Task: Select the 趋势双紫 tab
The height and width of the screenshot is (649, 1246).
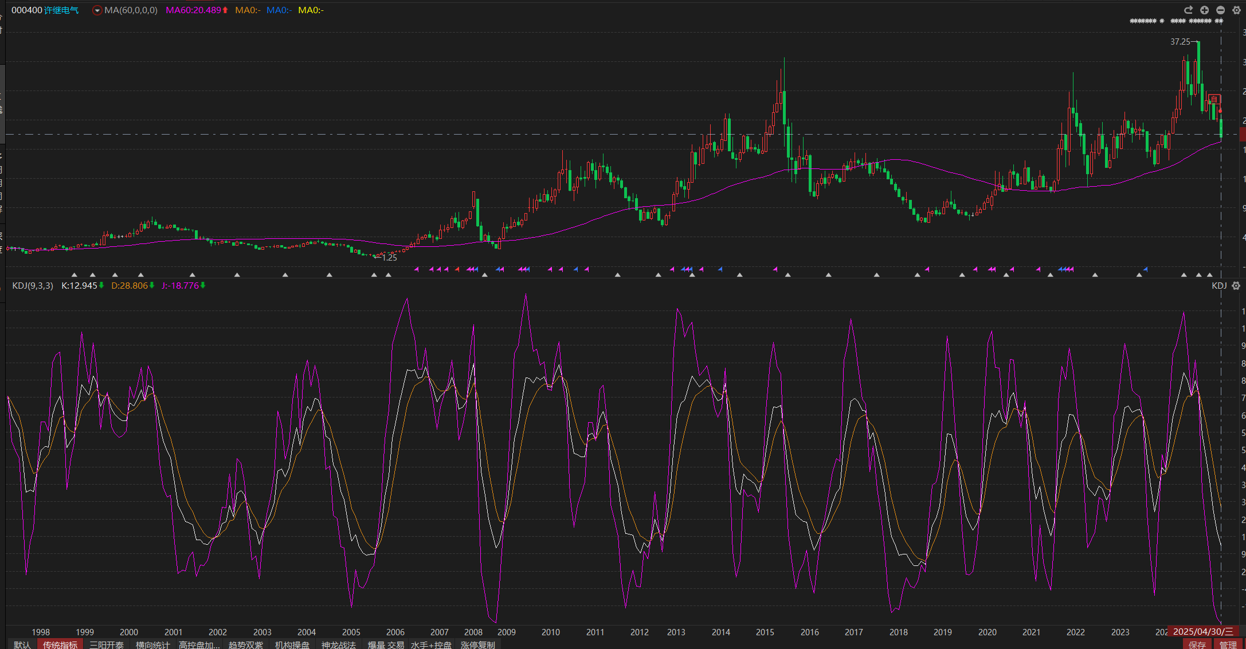Action: click(246, 644)
